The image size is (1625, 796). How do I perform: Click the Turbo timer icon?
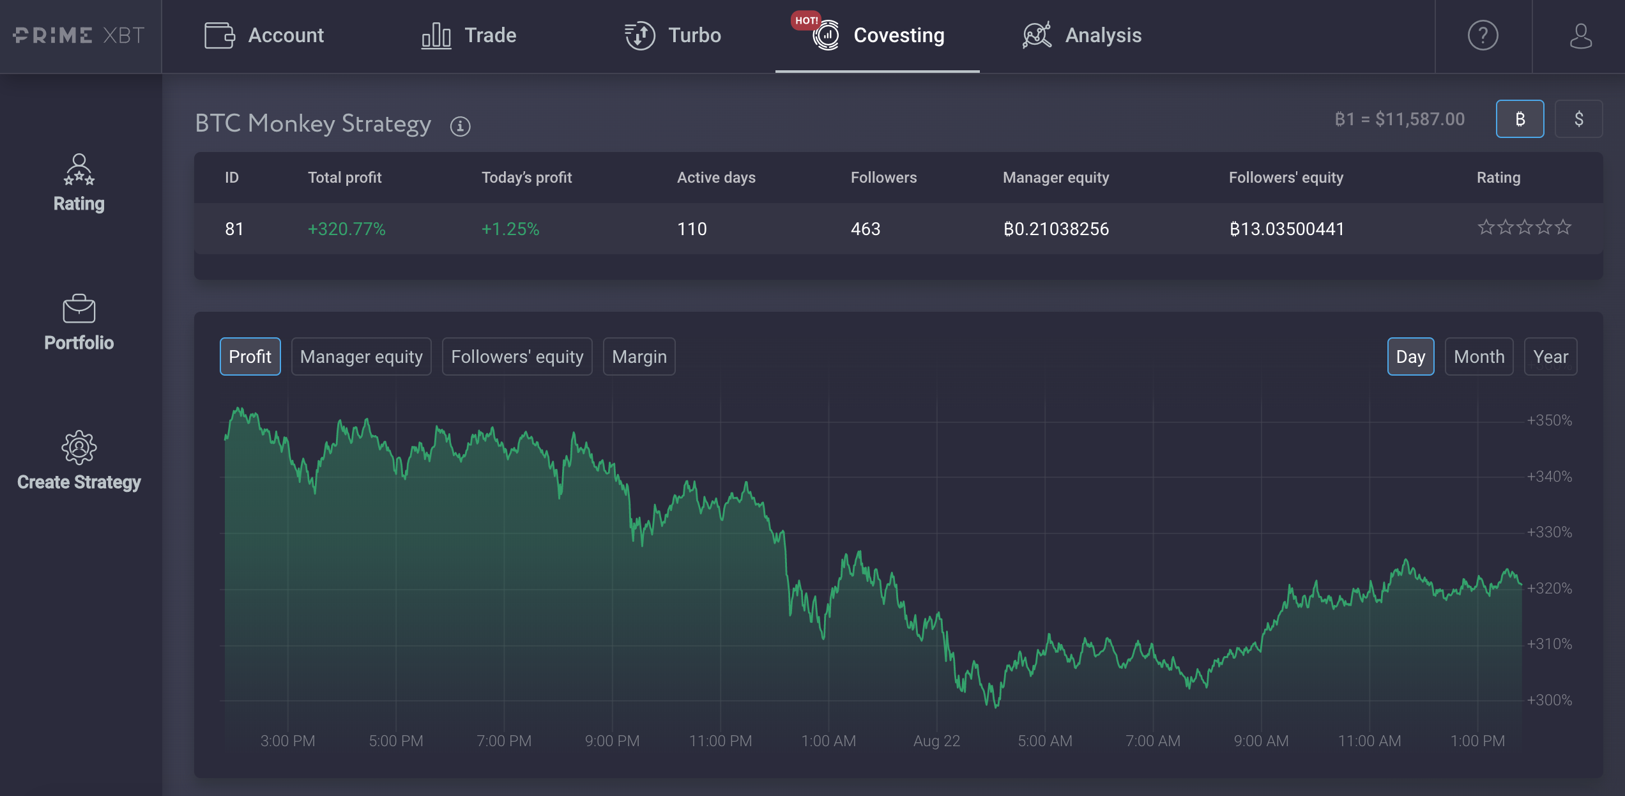(639, 35)
